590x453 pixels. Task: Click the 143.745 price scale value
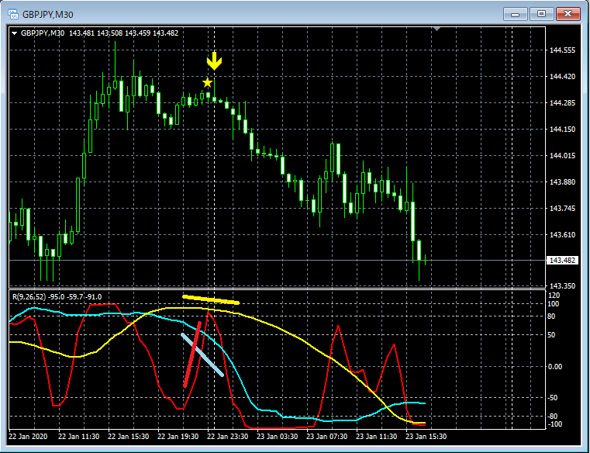(x=562, y=208)
